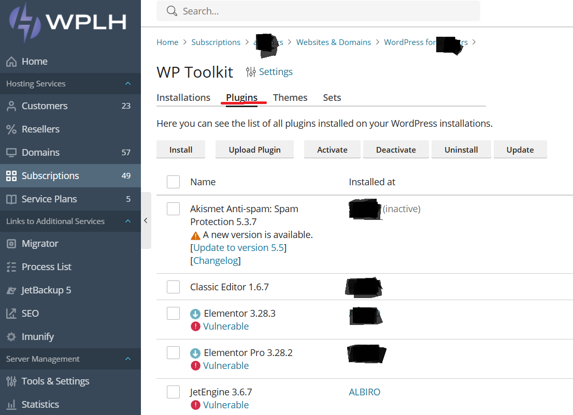Open Subscriptions in the sidebar
This screenshot has width=573, height=415.
70,176
